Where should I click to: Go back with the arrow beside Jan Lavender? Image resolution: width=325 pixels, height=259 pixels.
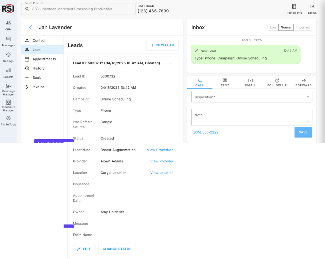pyautogui.click(x=30, y=27)
